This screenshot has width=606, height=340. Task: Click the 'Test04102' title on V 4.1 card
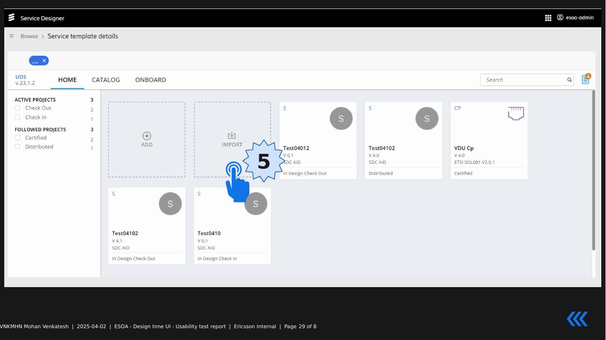tap(125, 233)
